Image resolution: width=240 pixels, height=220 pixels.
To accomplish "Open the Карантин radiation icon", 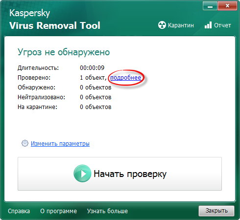I will 162,25.
